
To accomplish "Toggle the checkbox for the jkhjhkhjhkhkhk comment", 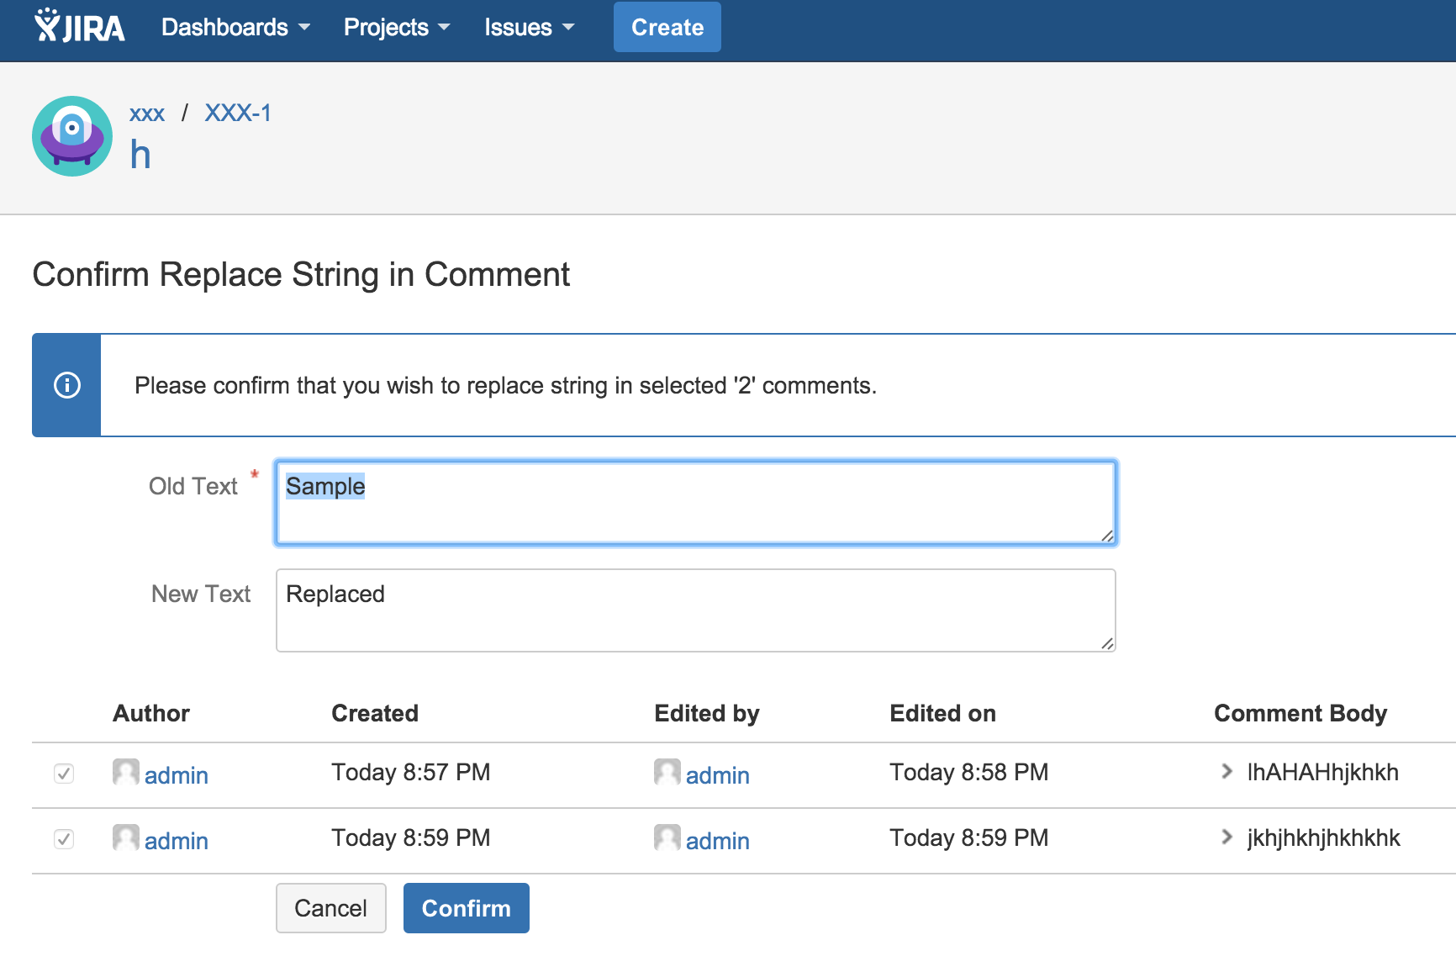I will click(x=64, y=839).
